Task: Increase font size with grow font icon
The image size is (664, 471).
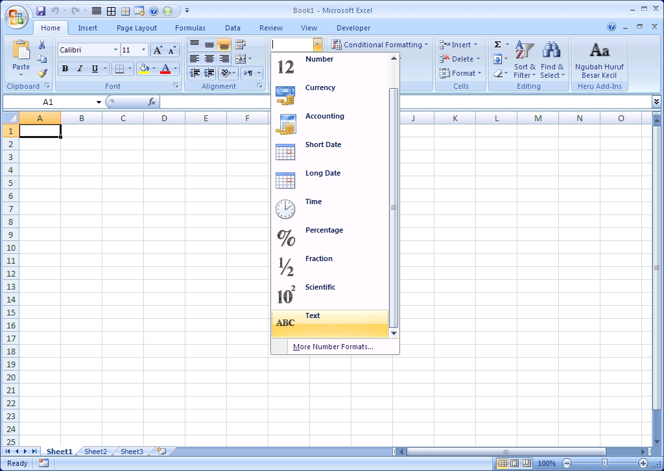Action: [x=157, y=51]
